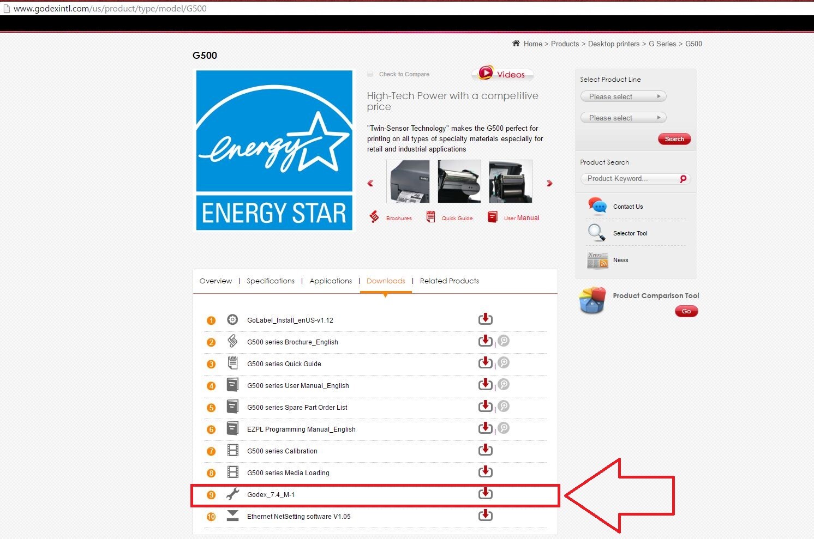This screenshot has width=814, height=539.
Task: Download GoLabel_Install_enUS-v1.12 via its download icon
Action: coord(485,319)
